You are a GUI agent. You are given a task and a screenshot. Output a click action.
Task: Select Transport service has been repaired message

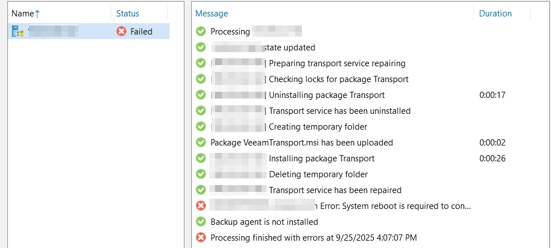pyautogui.click(x=335, y=190)
